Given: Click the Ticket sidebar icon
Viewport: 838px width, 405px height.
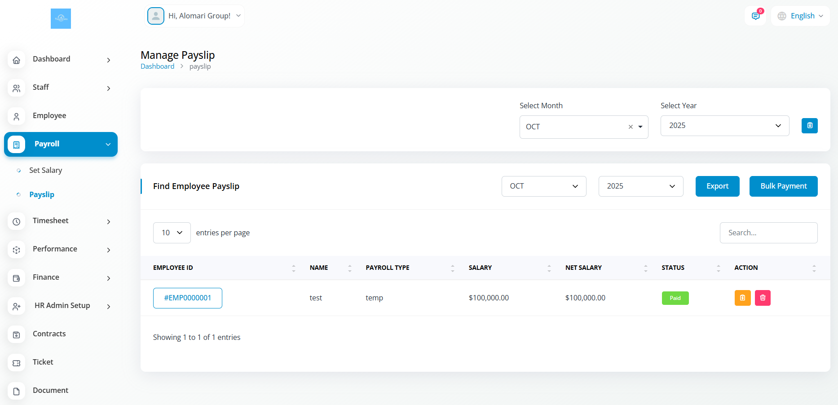Looking at the screenshot, I should (x=17, y=363).
